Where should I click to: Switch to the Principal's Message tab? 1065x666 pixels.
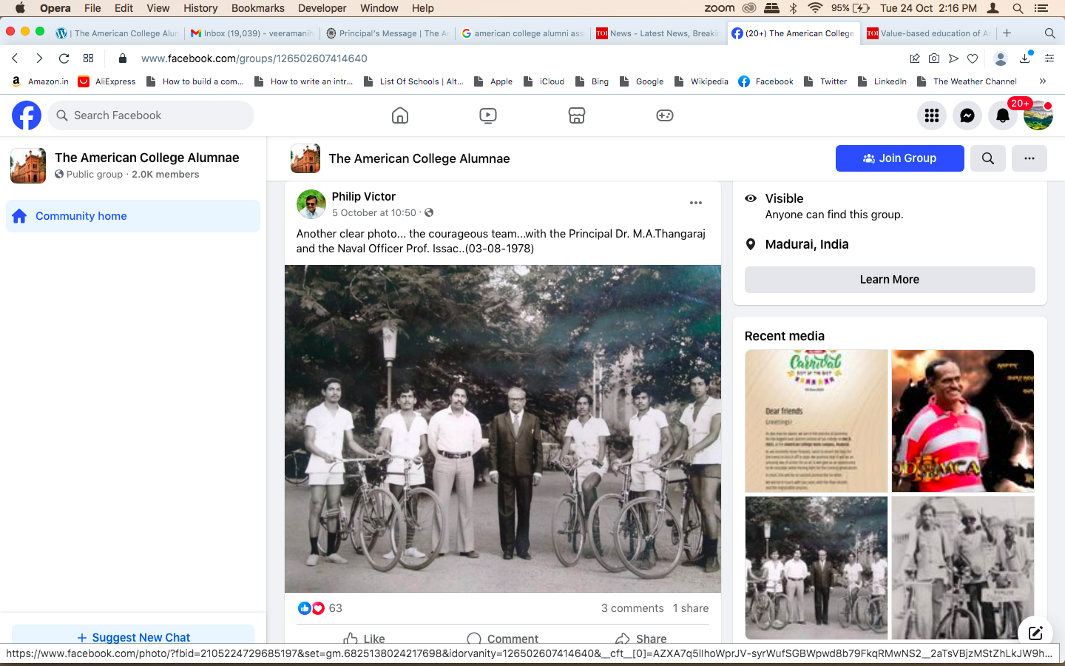388,33
